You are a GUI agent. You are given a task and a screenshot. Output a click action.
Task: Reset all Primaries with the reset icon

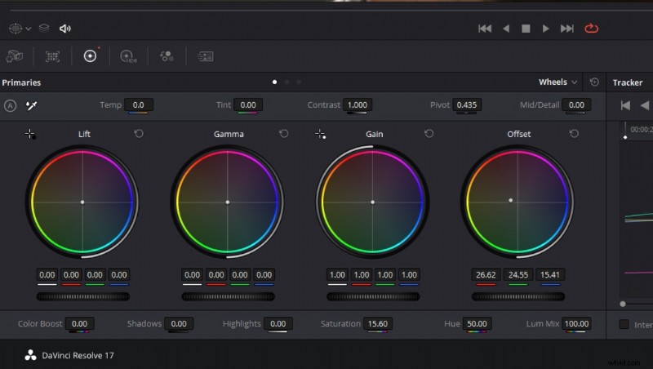[x=594, y=82]
